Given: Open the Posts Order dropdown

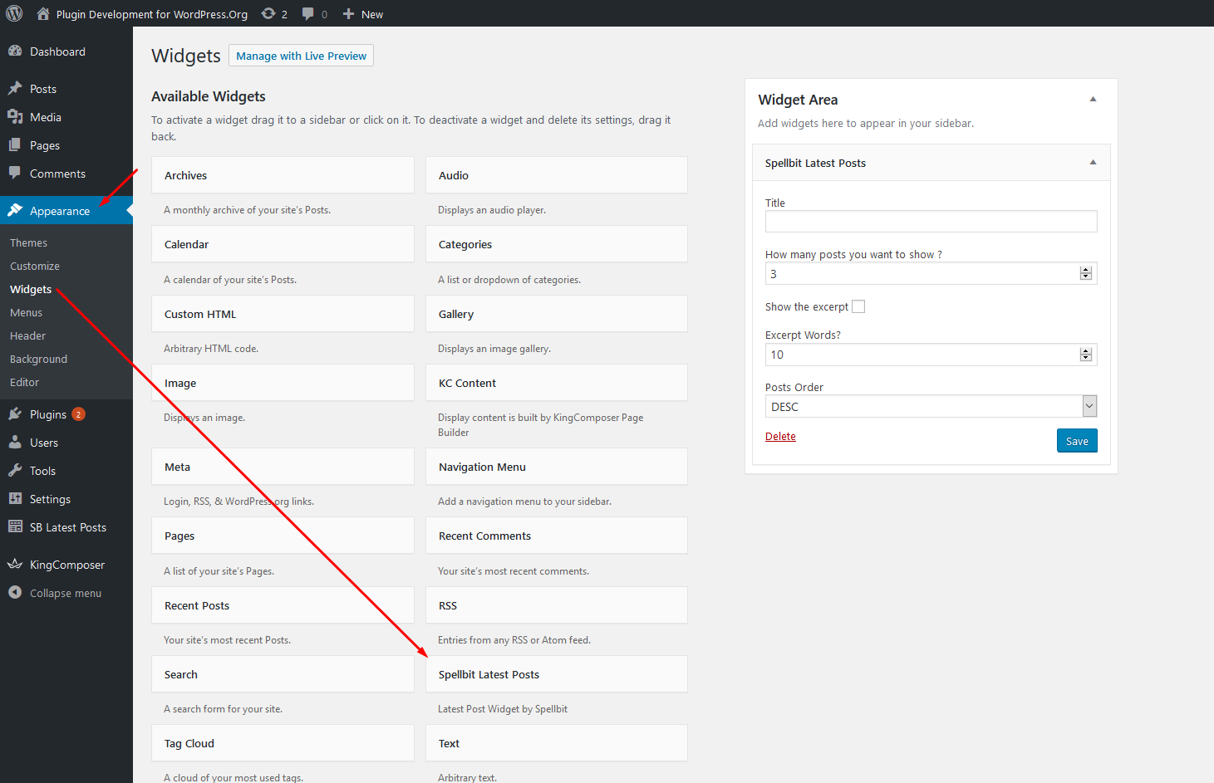Looking at the screenshot, I should tap(931, 406).
